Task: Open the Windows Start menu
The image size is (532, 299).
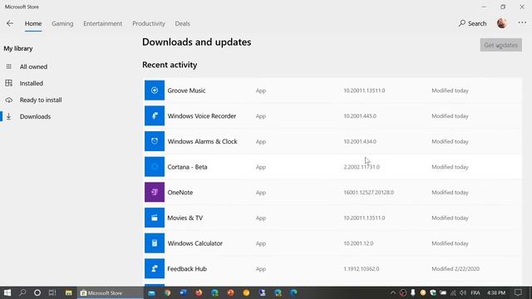Action: (x=7, y=292)
